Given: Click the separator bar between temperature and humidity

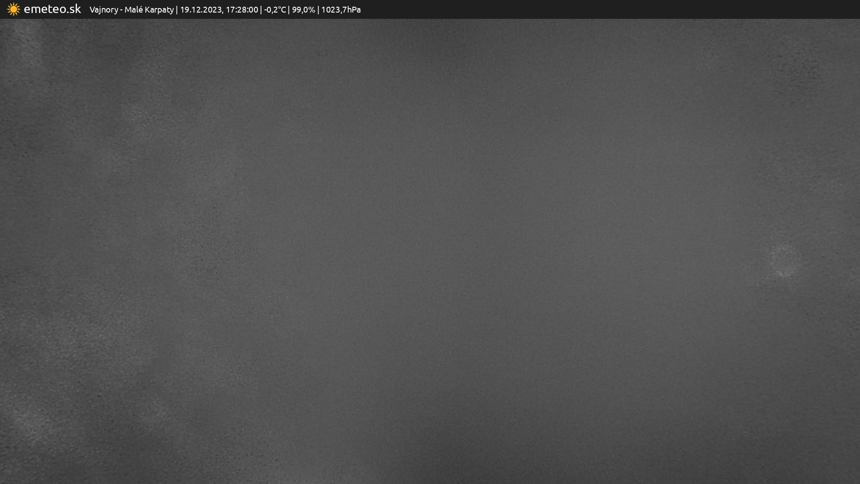Looking at the screenshot, I should (x=289, y=10).
